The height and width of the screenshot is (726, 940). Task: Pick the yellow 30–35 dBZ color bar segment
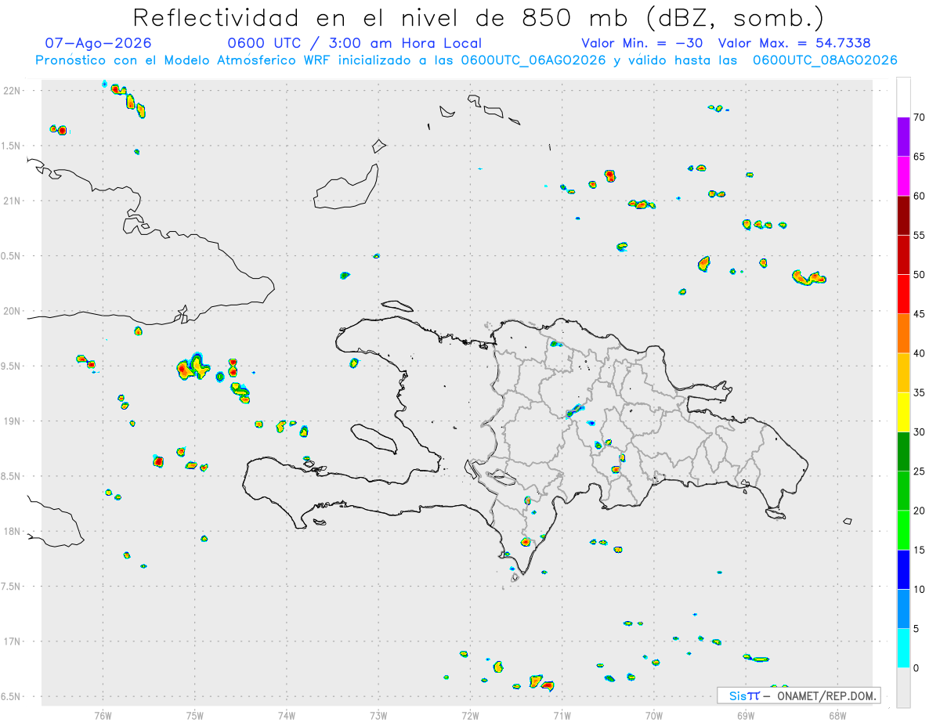903,413
